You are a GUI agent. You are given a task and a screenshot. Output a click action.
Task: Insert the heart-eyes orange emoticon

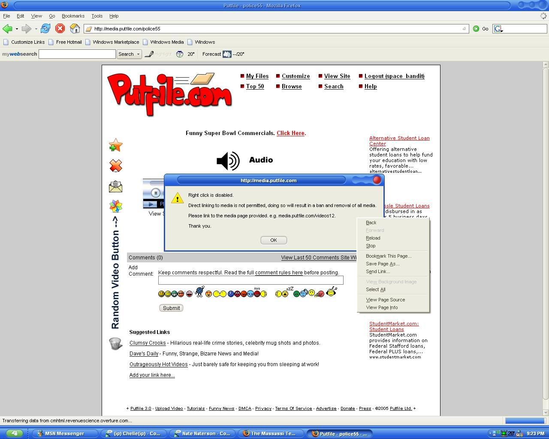pyautogui.click(x=208, y=294)
